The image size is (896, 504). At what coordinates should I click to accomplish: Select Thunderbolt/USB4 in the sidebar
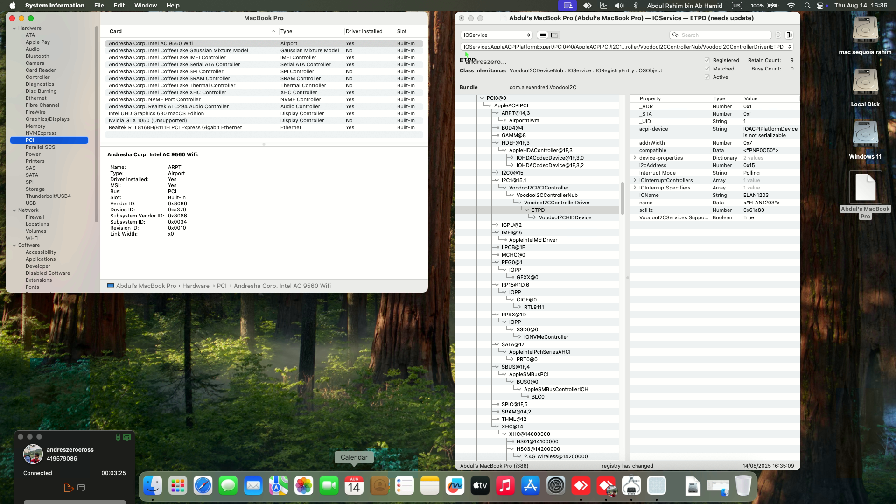pyautogui.click(x=48, y=196)
